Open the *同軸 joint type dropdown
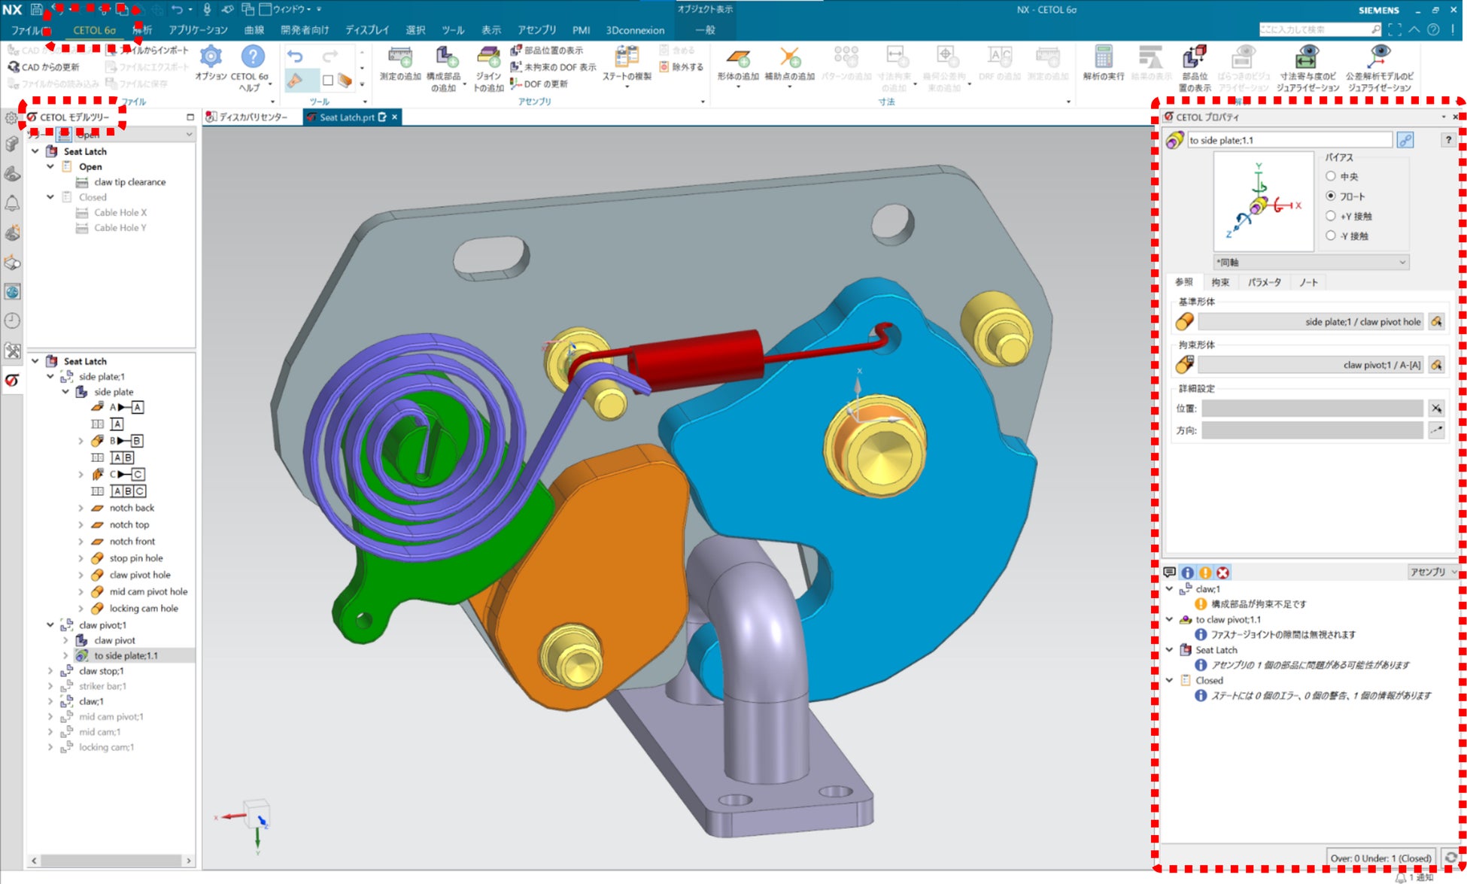The height and width of the screenshot is (884, 1467). click(1311, 263)
